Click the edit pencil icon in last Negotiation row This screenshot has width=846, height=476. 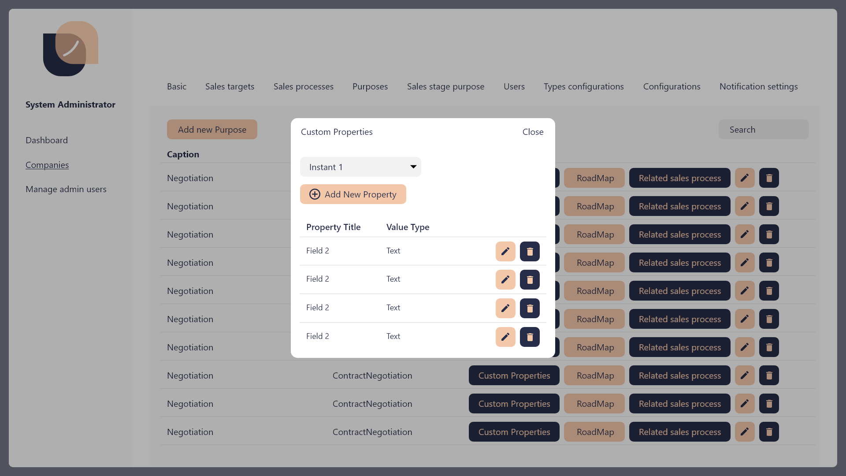[x=745, y=432]
